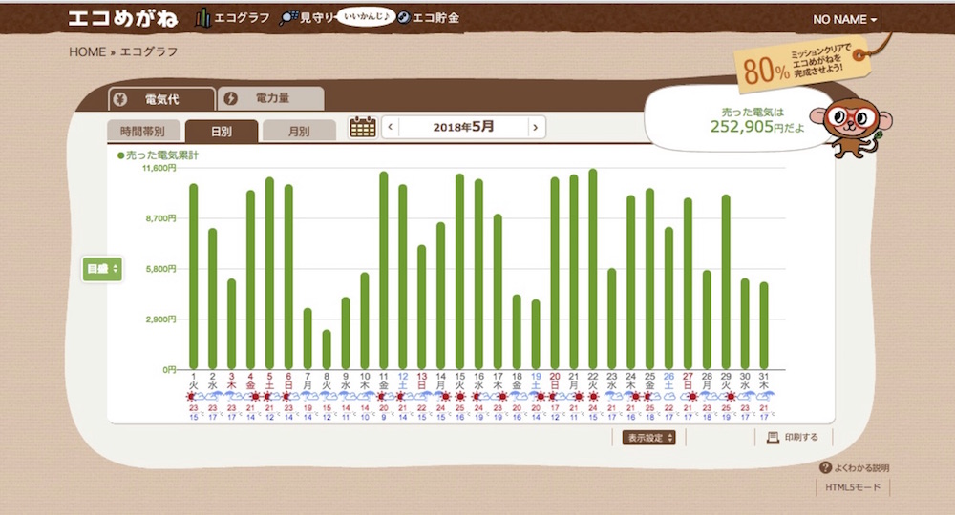Select the 時間帯別 view tab

pos(142,131)
